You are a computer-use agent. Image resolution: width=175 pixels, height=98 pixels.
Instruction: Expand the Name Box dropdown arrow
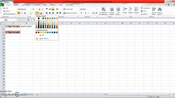pyautogui.click(x=16, y=20)
